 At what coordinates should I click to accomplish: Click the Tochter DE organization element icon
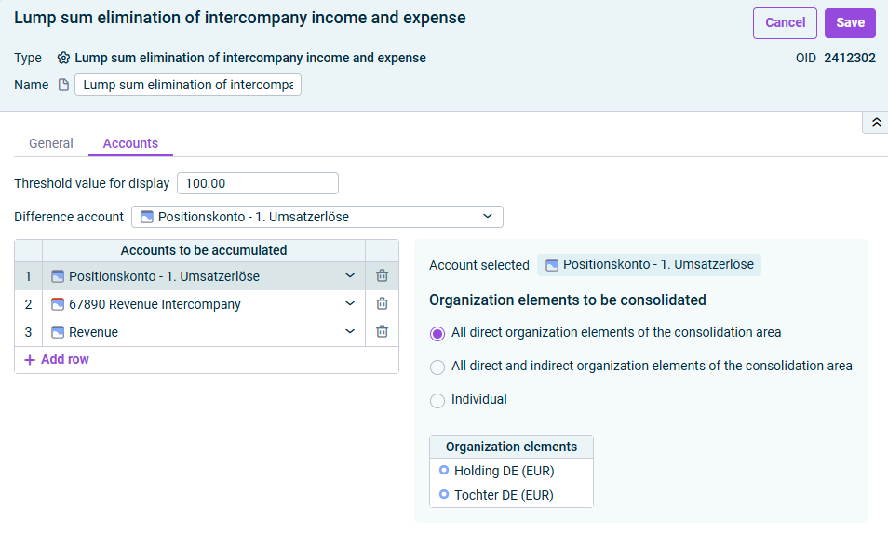click(444, 494)
